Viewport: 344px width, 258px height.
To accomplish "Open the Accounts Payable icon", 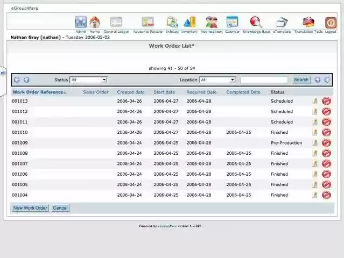I will tap(148, 22).
